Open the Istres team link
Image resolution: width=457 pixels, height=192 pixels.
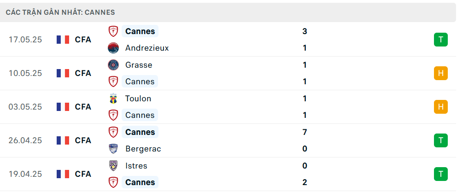[x=136, y=166]
